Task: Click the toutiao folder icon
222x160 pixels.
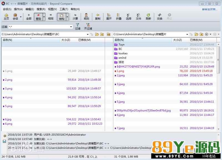Action: [116, 53]
